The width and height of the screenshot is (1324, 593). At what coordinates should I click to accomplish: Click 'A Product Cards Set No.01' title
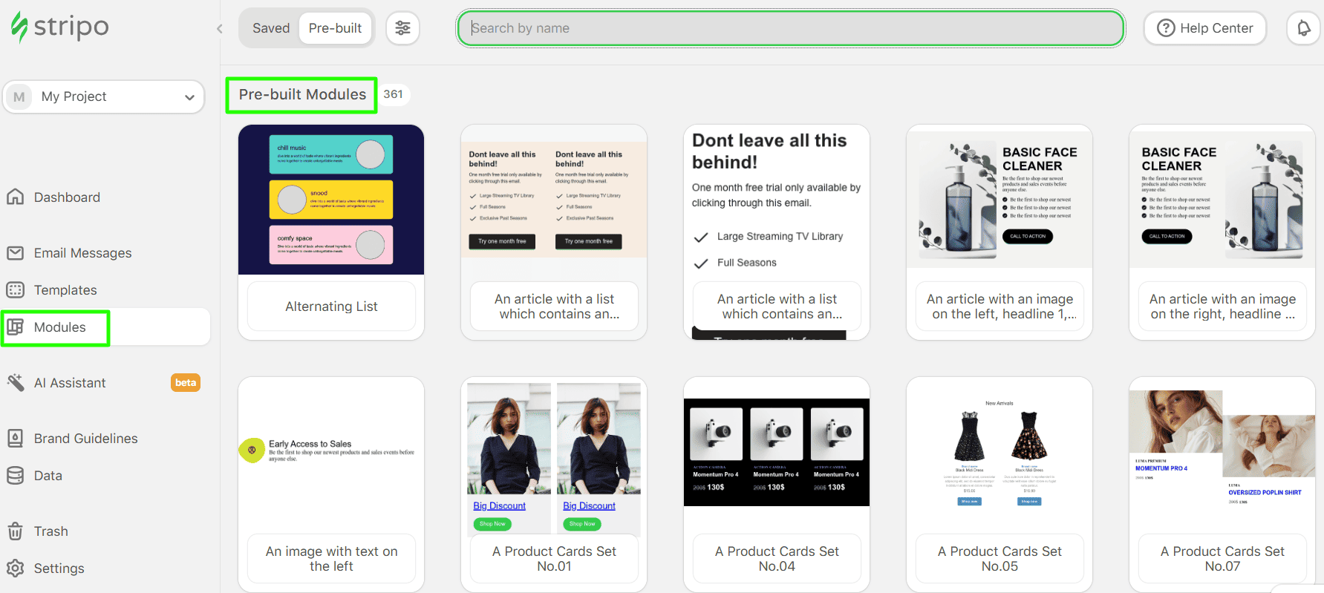point(554,559)
